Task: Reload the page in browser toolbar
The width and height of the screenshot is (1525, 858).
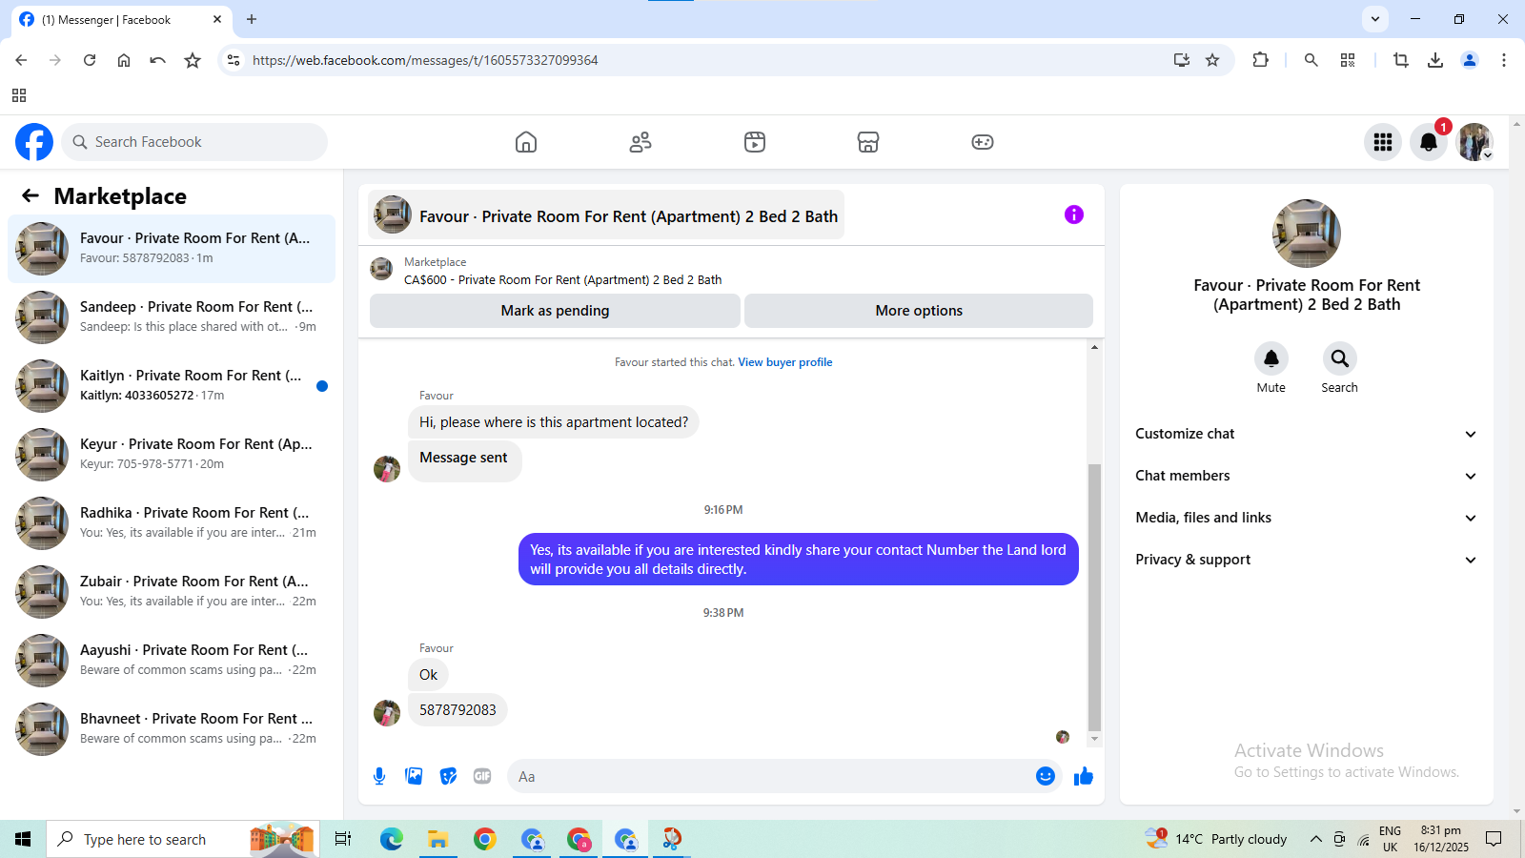Action: [90, 60]
